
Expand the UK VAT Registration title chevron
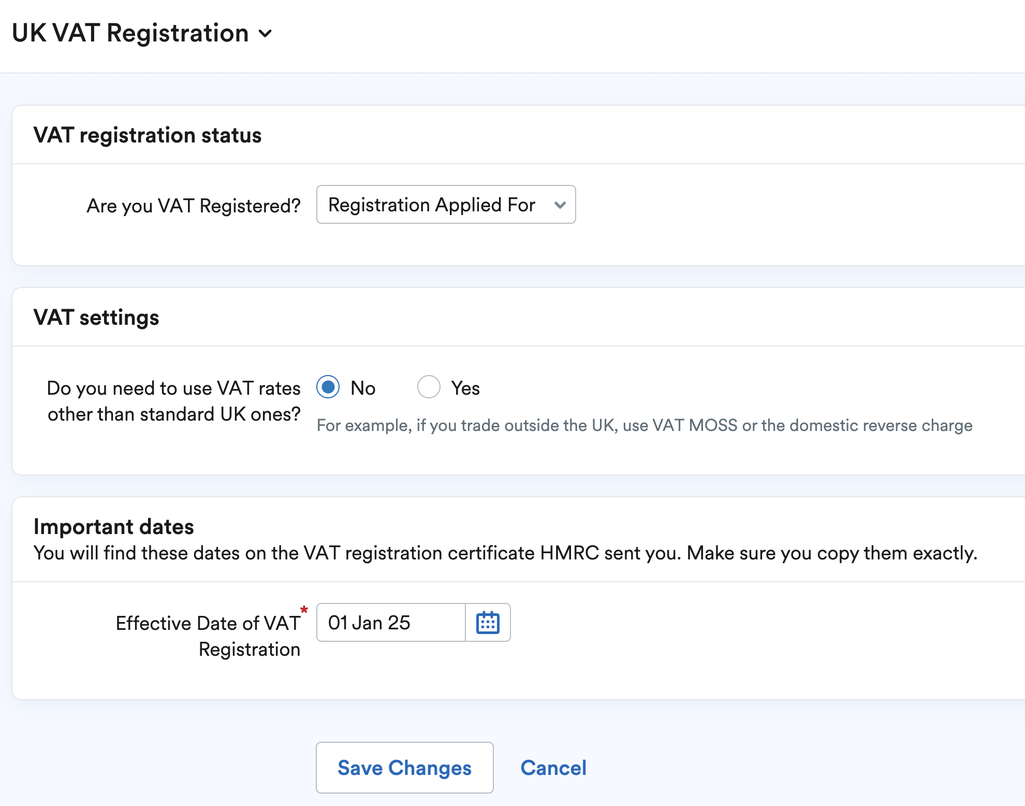(265, 34)
